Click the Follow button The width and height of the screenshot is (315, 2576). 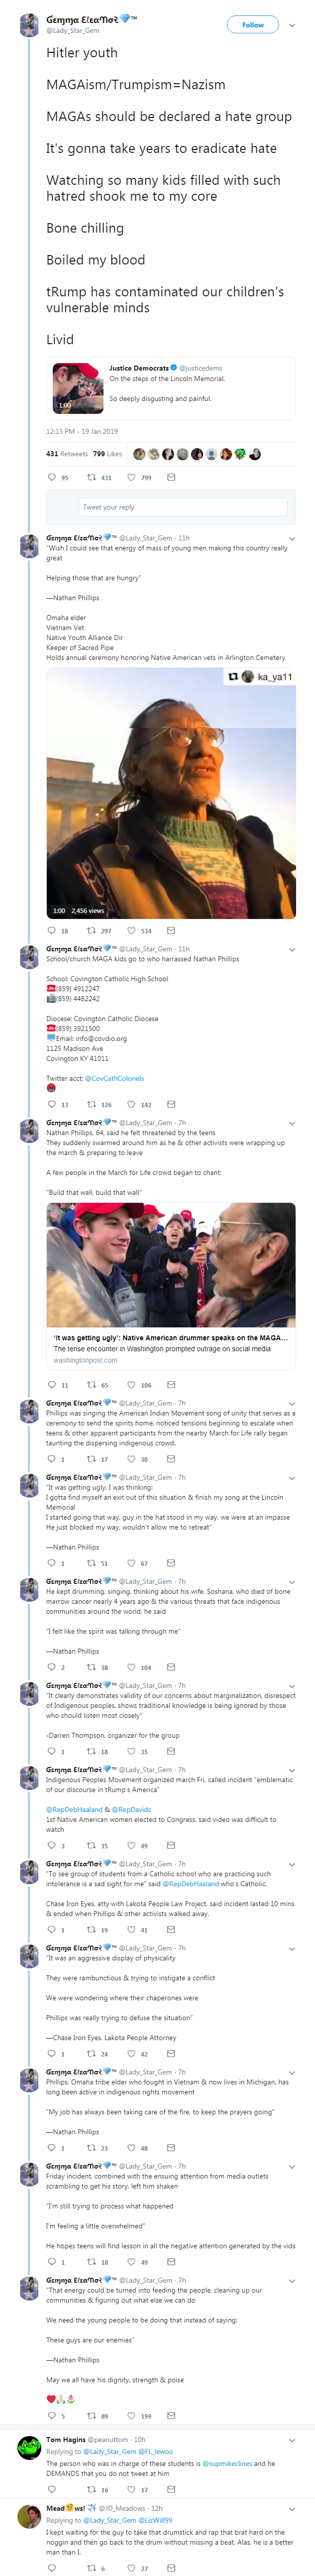tap(253, 25)
